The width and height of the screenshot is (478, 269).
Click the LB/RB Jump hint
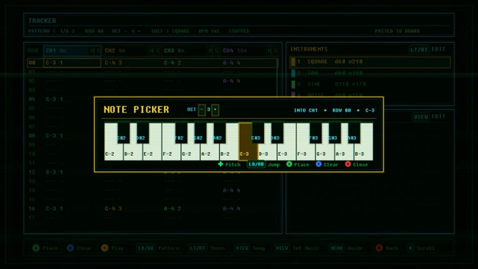(x=263, y=165)
